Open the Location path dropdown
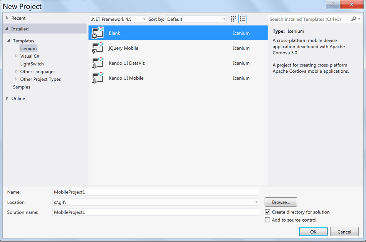This screenshot has width=366, height=242. (x=256, y=202)
